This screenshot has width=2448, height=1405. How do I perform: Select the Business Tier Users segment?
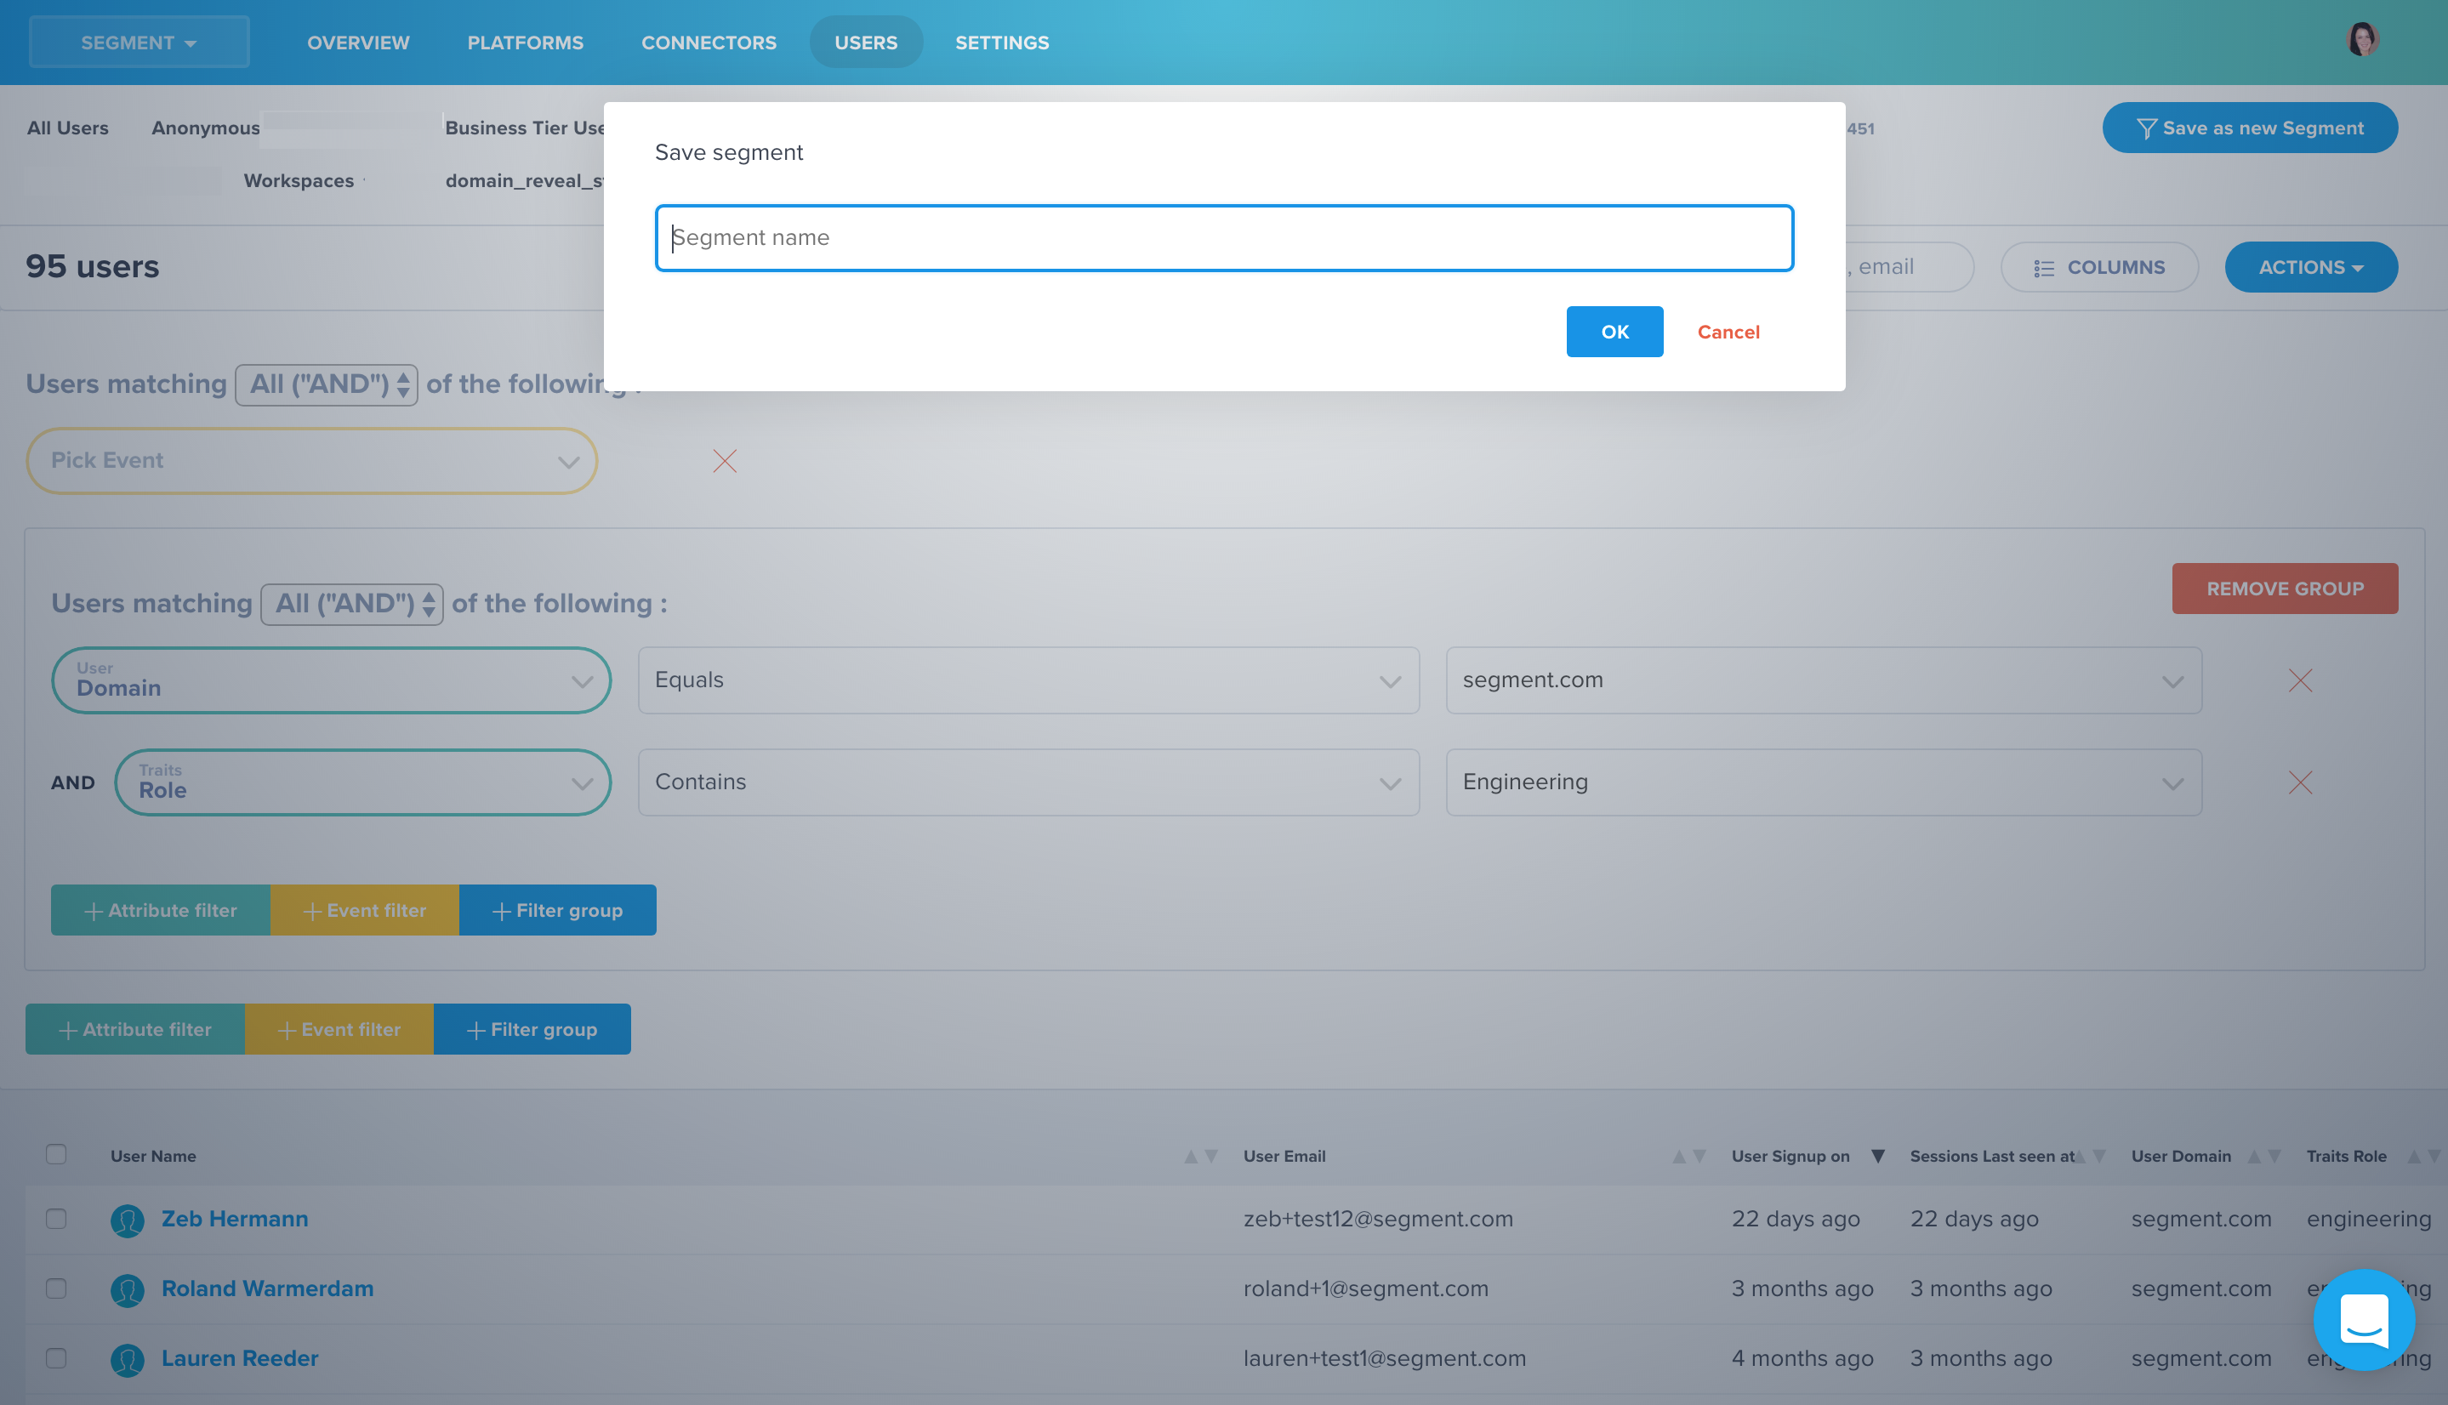click(x=525, y=128)
